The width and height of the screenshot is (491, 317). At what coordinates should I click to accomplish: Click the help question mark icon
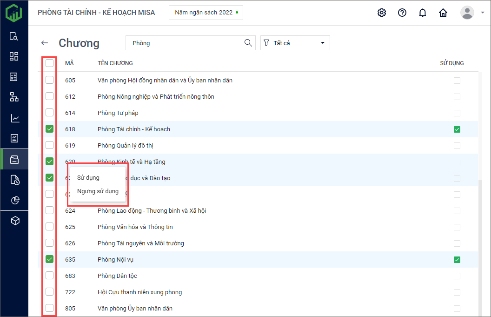click(402, 13)
